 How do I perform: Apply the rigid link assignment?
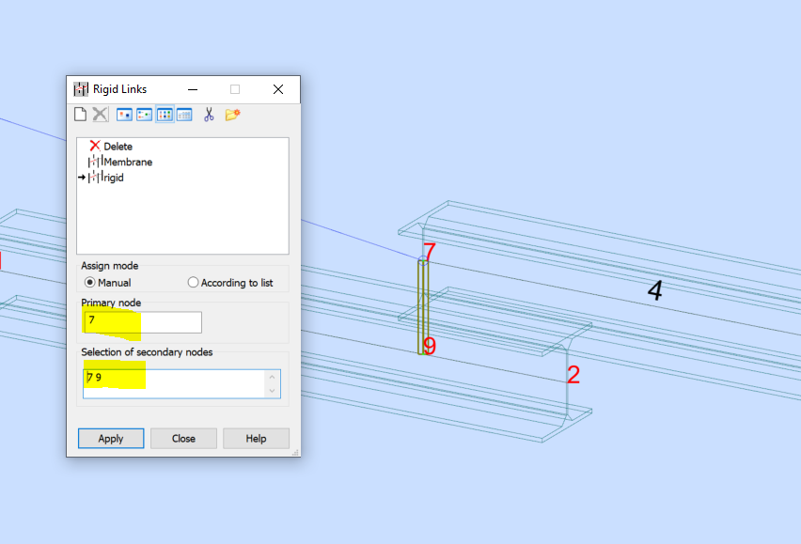pyautogui.click(x=110, y=438)
